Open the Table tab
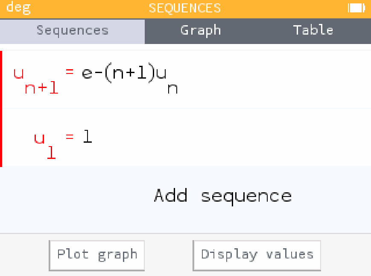The width and height of the screenshot is (371, 276). coord(313,30)
